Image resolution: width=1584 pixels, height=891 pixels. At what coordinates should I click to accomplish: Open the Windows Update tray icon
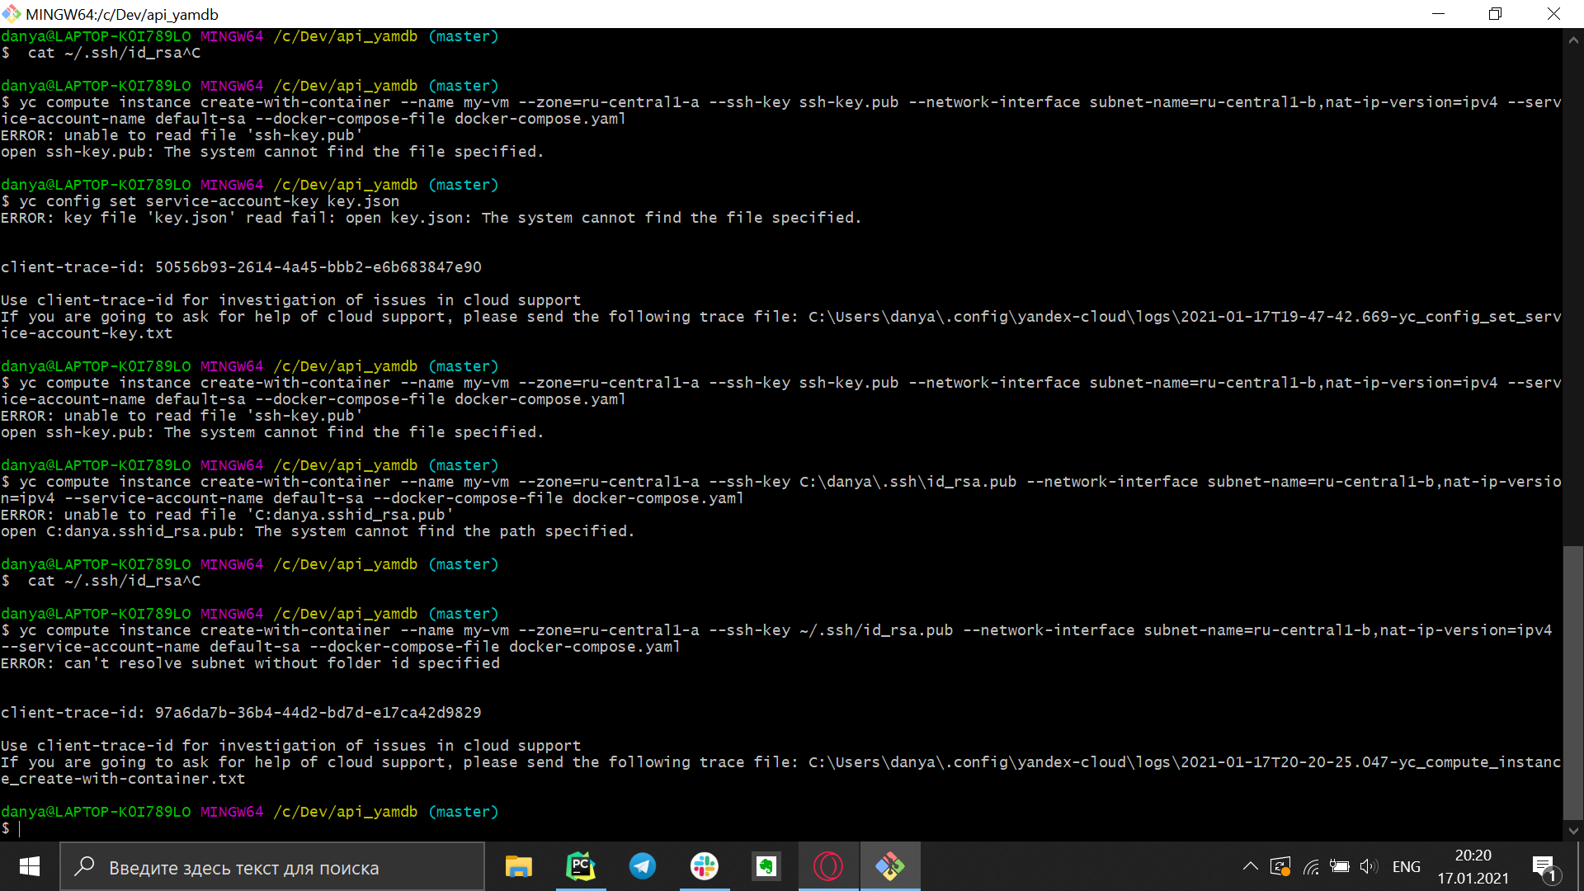(x=1280, y=866)
